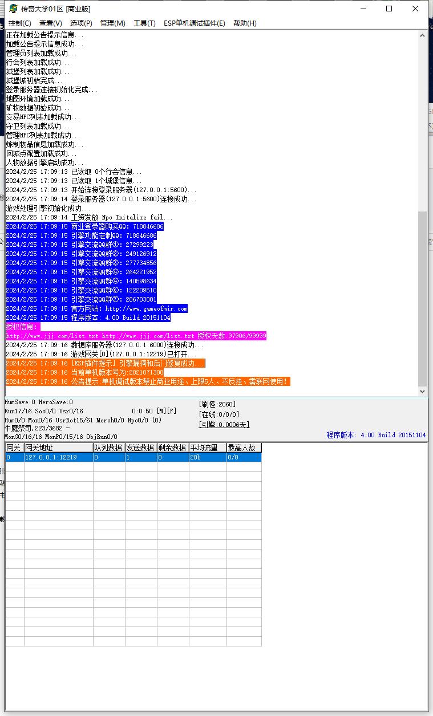Image resolution: width=433 pixels, height=716 pixels.
Task: Click the 20b average traffic cell
Action: point(208,457)
